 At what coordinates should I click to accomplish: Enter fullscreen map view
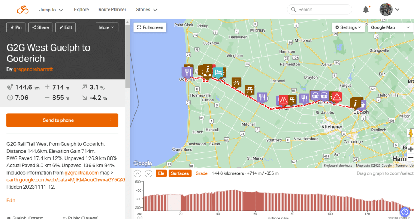tap(150, 27)
